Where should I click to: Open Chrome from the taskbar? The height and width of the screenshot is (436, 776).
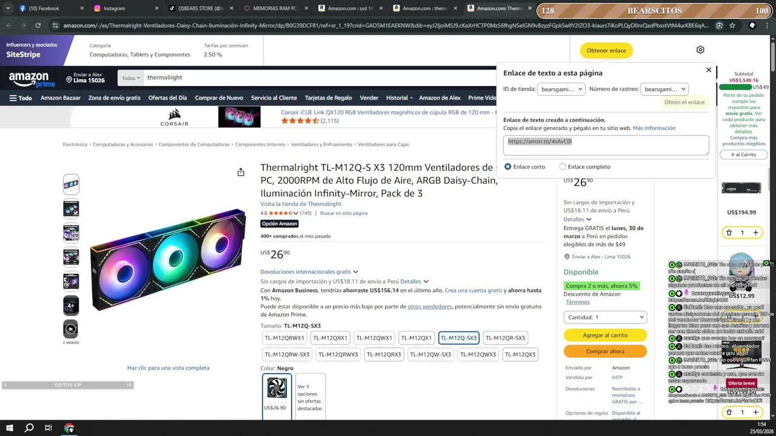pyautogui.click(x=69, y=428)
